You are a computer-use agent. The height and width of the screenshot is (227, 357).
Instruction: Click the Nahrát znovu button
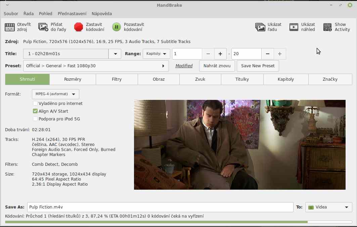tap(217, 66)
